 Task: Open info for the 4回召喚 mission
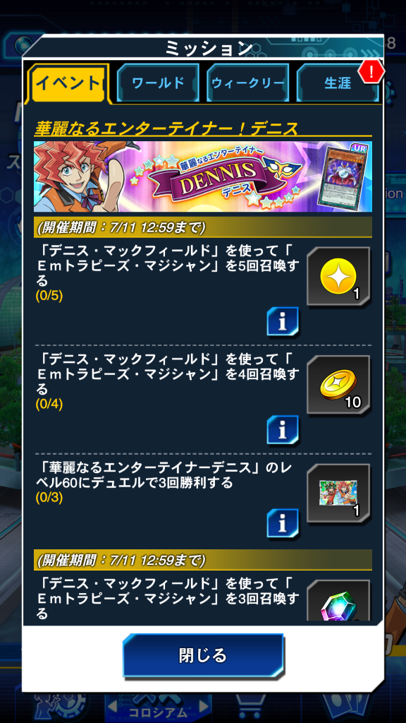283,430
